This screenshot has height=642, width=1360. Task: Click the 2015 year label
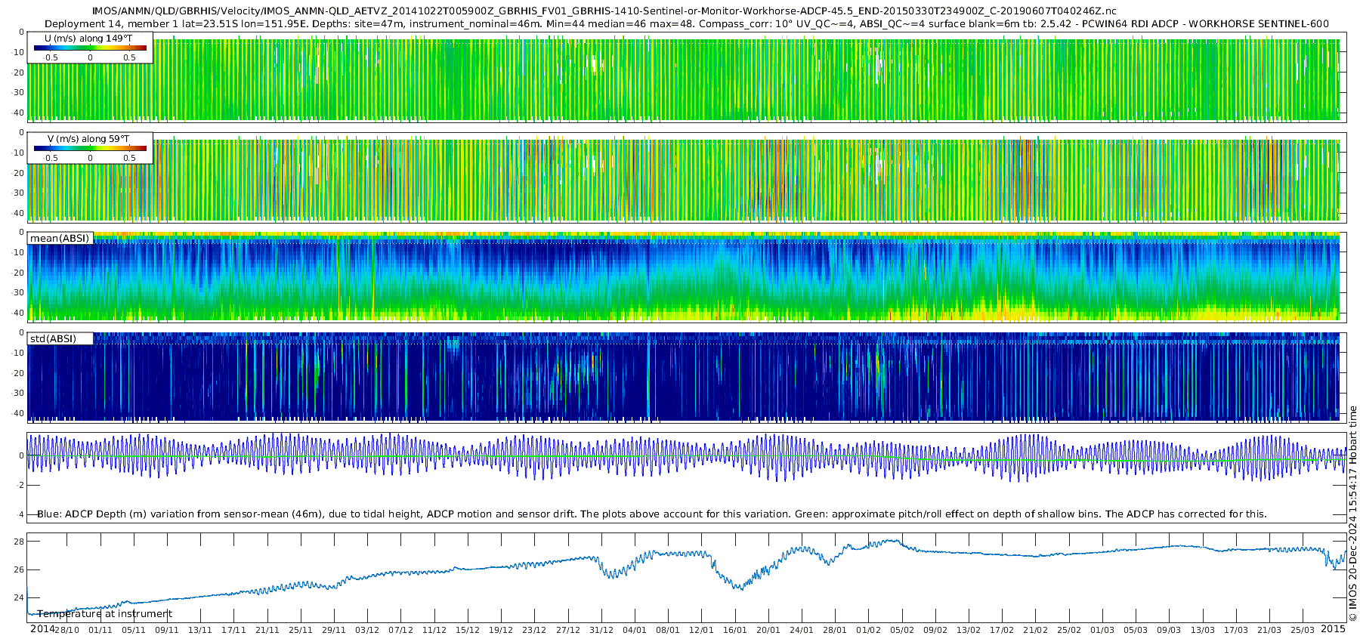(x=1333, y=629)
